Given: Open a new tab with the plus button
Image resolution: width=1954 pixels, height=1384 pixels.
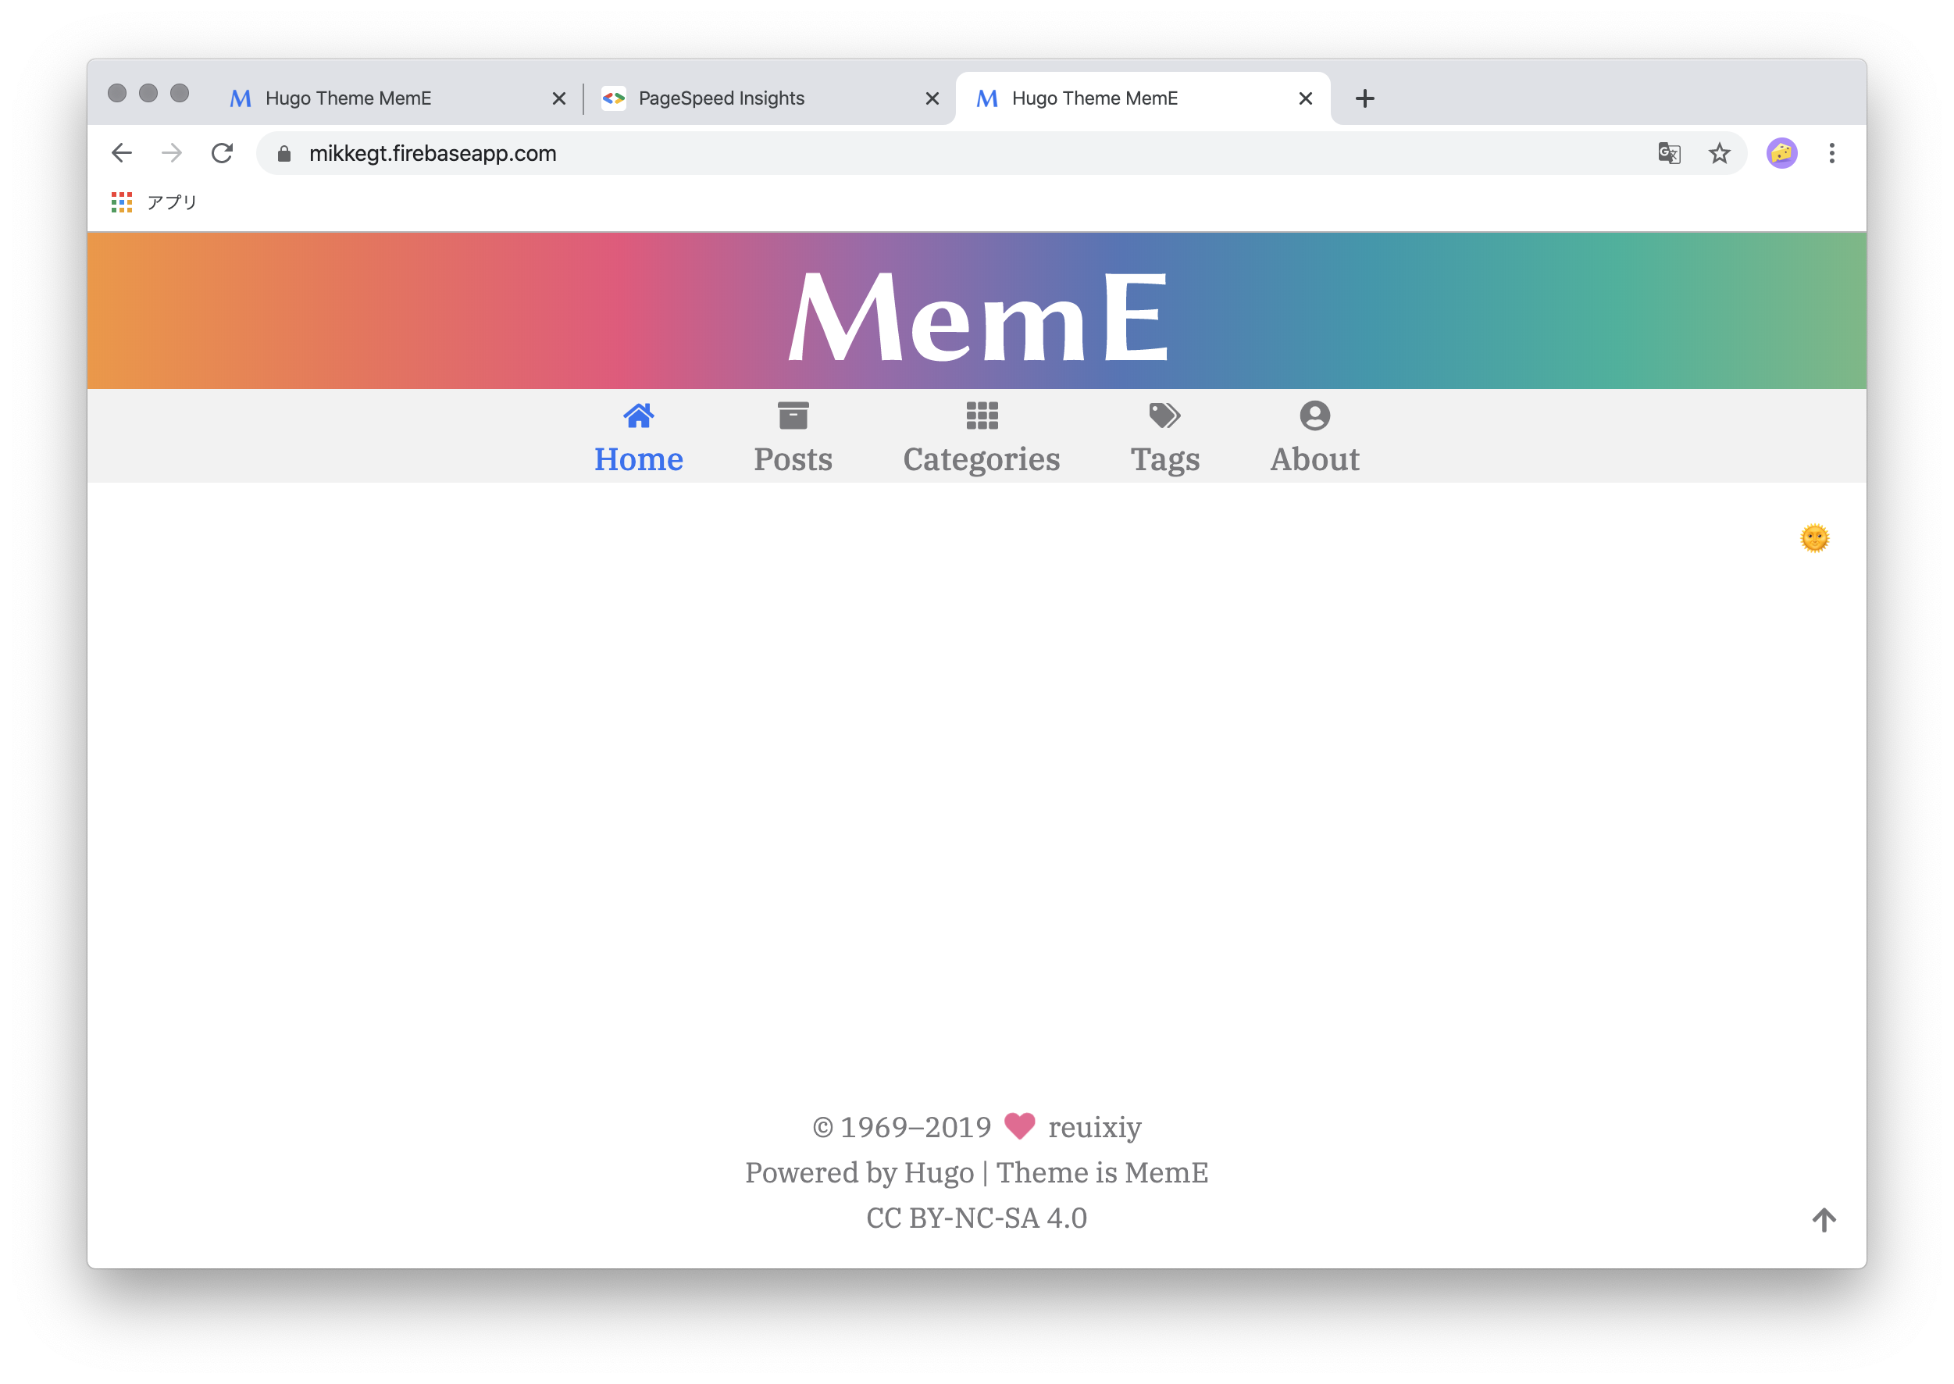Looking at the screenshot, I should coord(1364,99).
